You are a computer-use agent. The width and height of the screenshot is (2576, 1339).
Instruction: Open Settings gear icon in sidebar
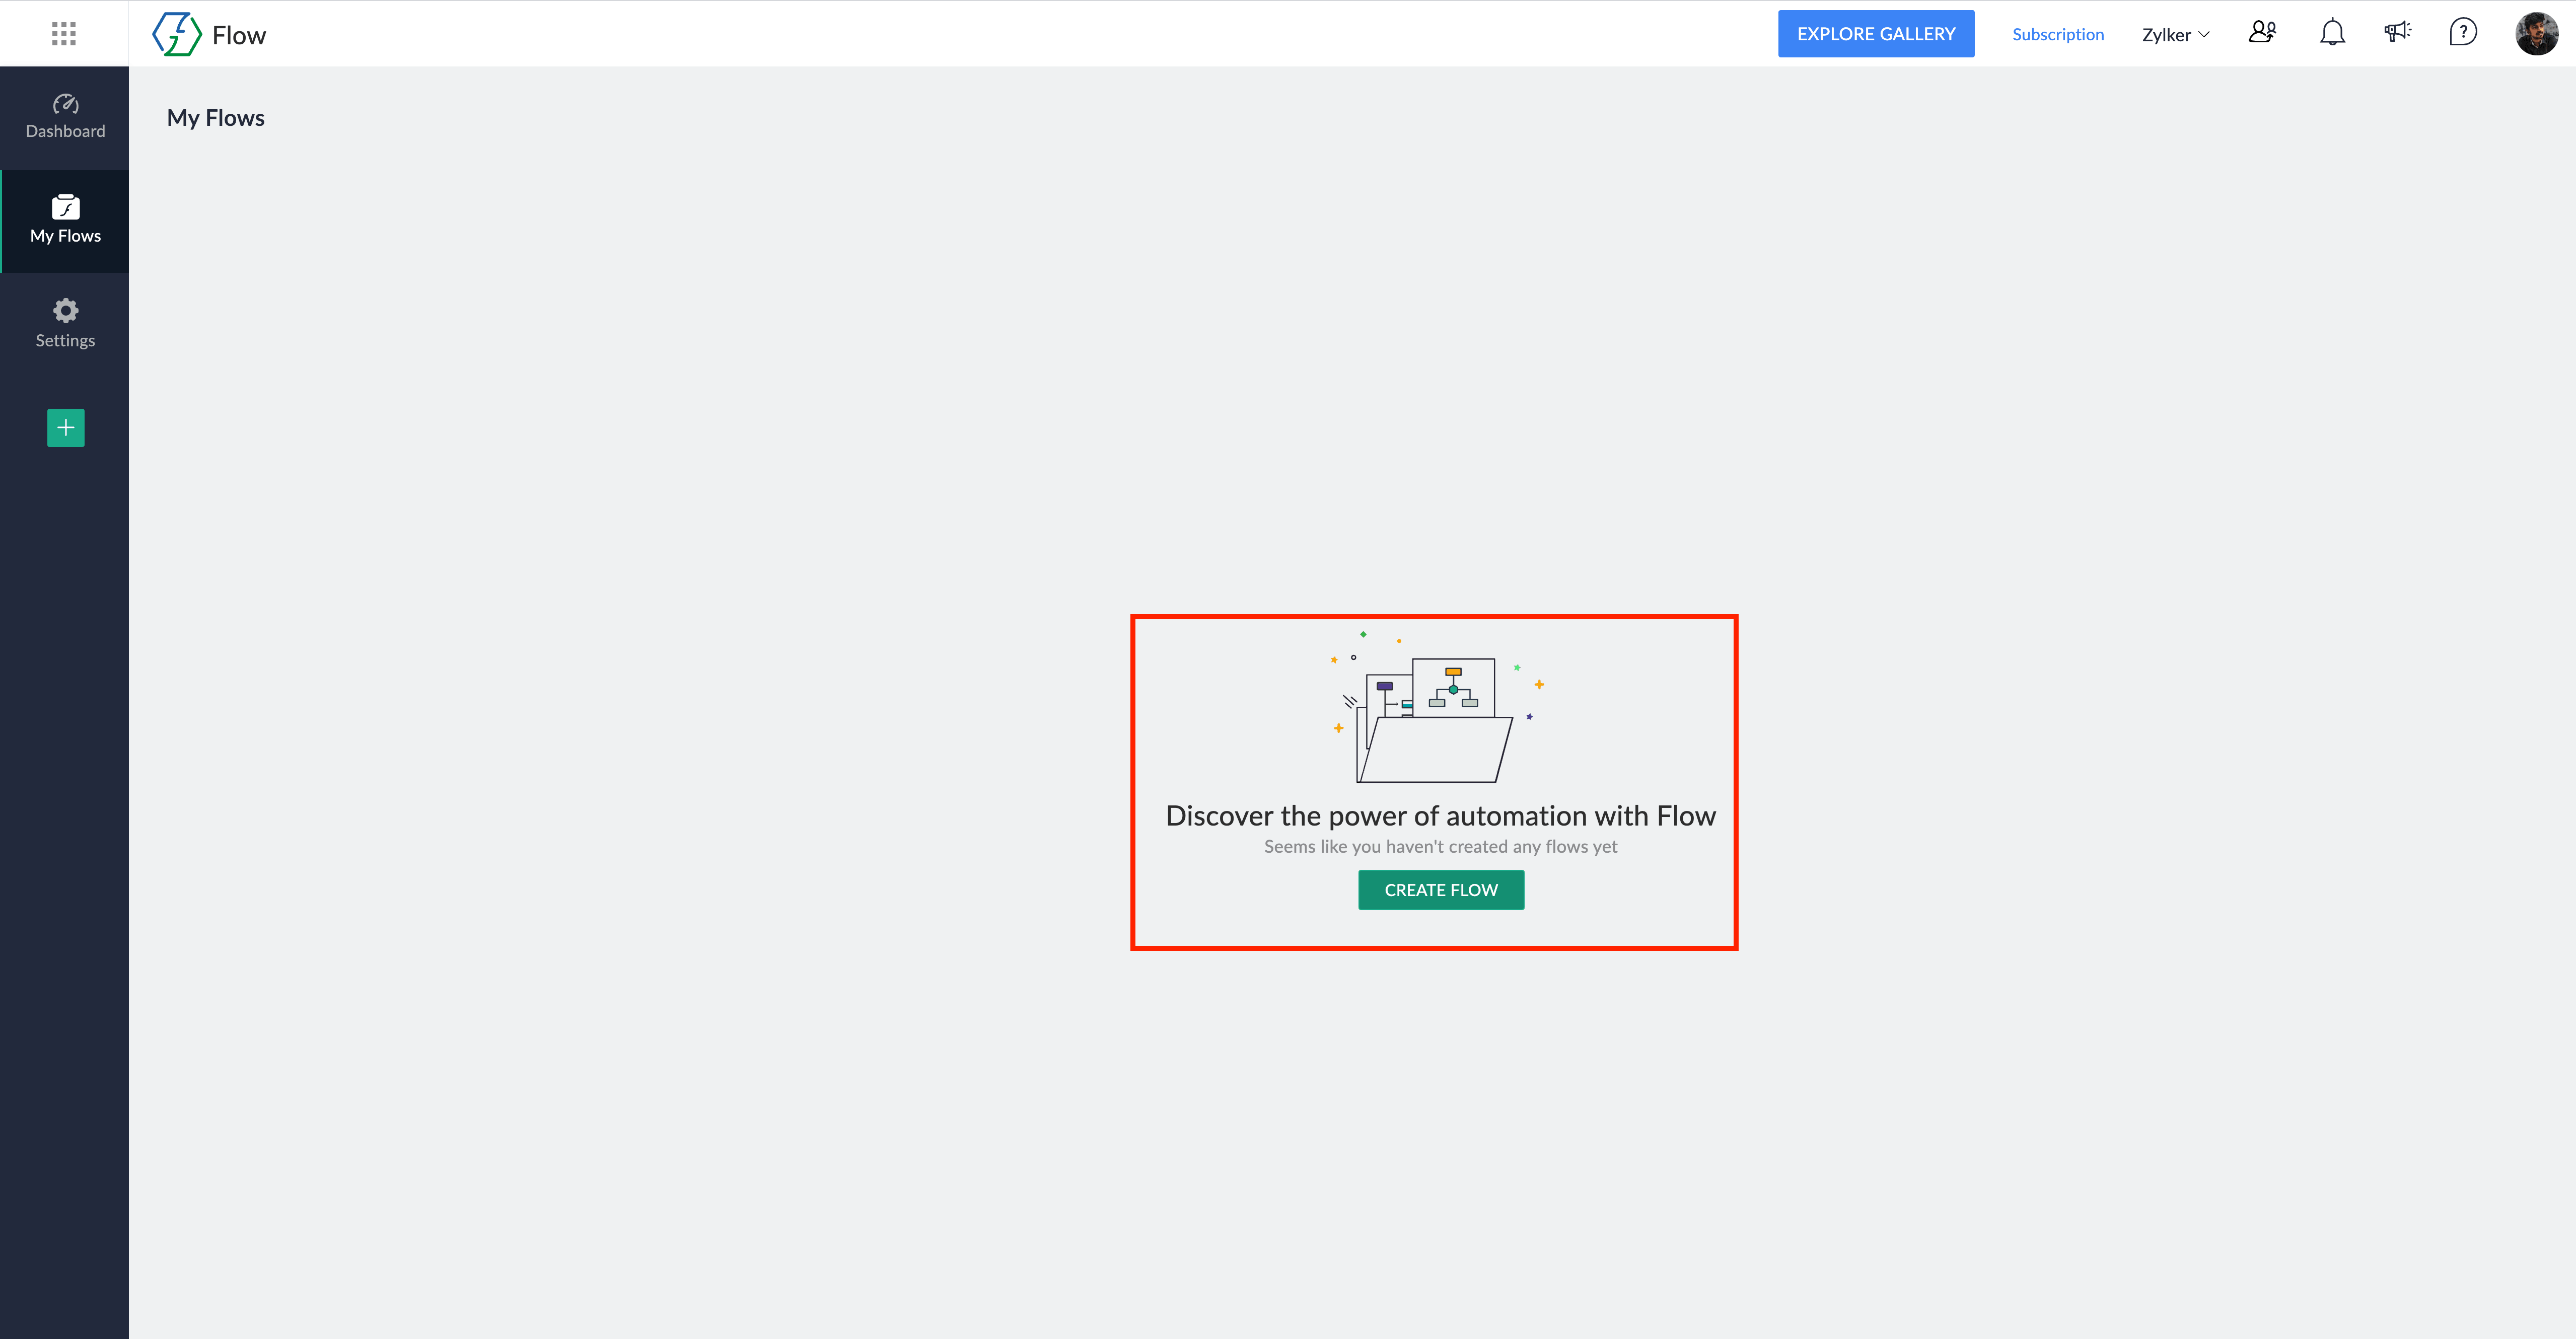(x=65, y=310)
